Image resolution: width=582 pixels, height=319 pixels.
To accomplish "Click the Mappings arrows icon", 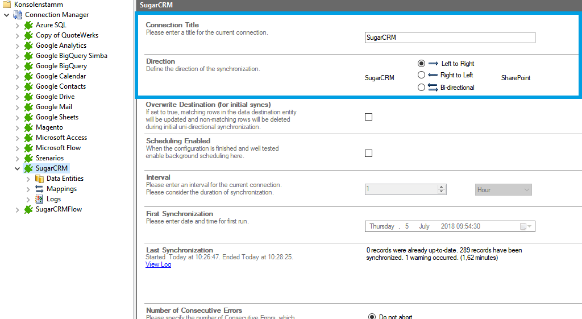I will pyautogui.click(x=39, y=189).
